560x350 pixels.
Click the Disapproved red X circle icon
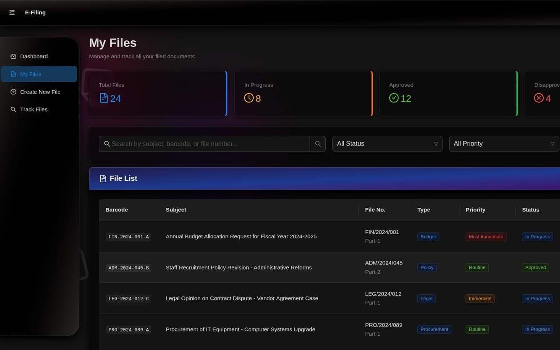point(539,98)
